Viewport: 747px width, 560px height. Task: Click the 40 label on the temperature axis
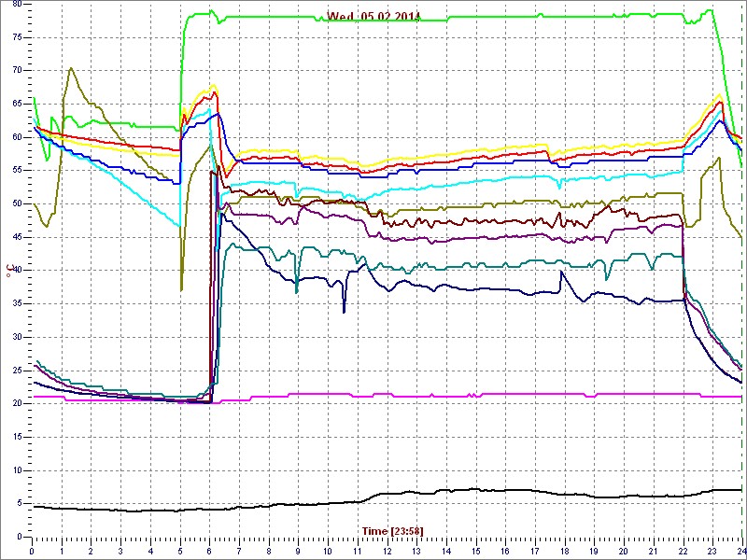point(18,271)
